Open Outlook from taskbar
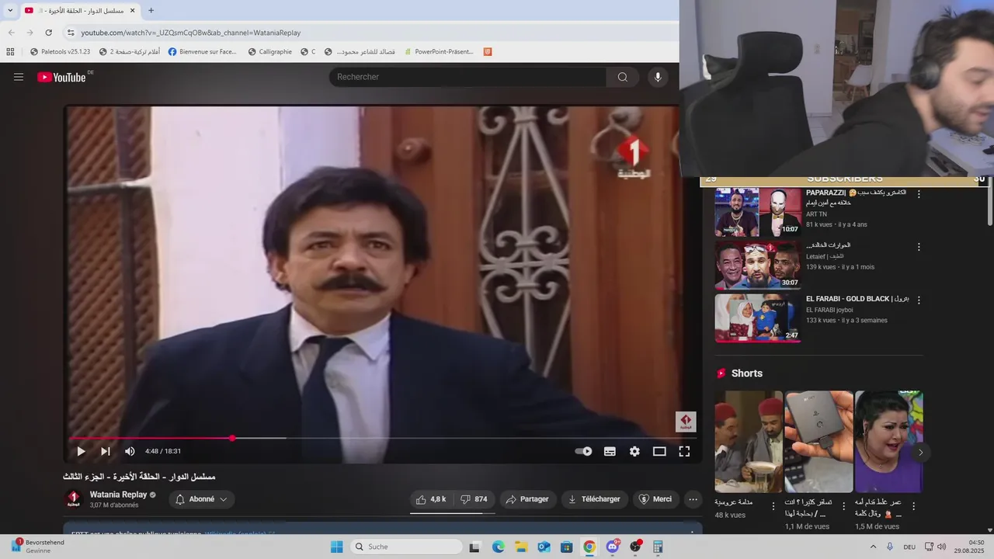The image size is (994, 559). point(544,547)
